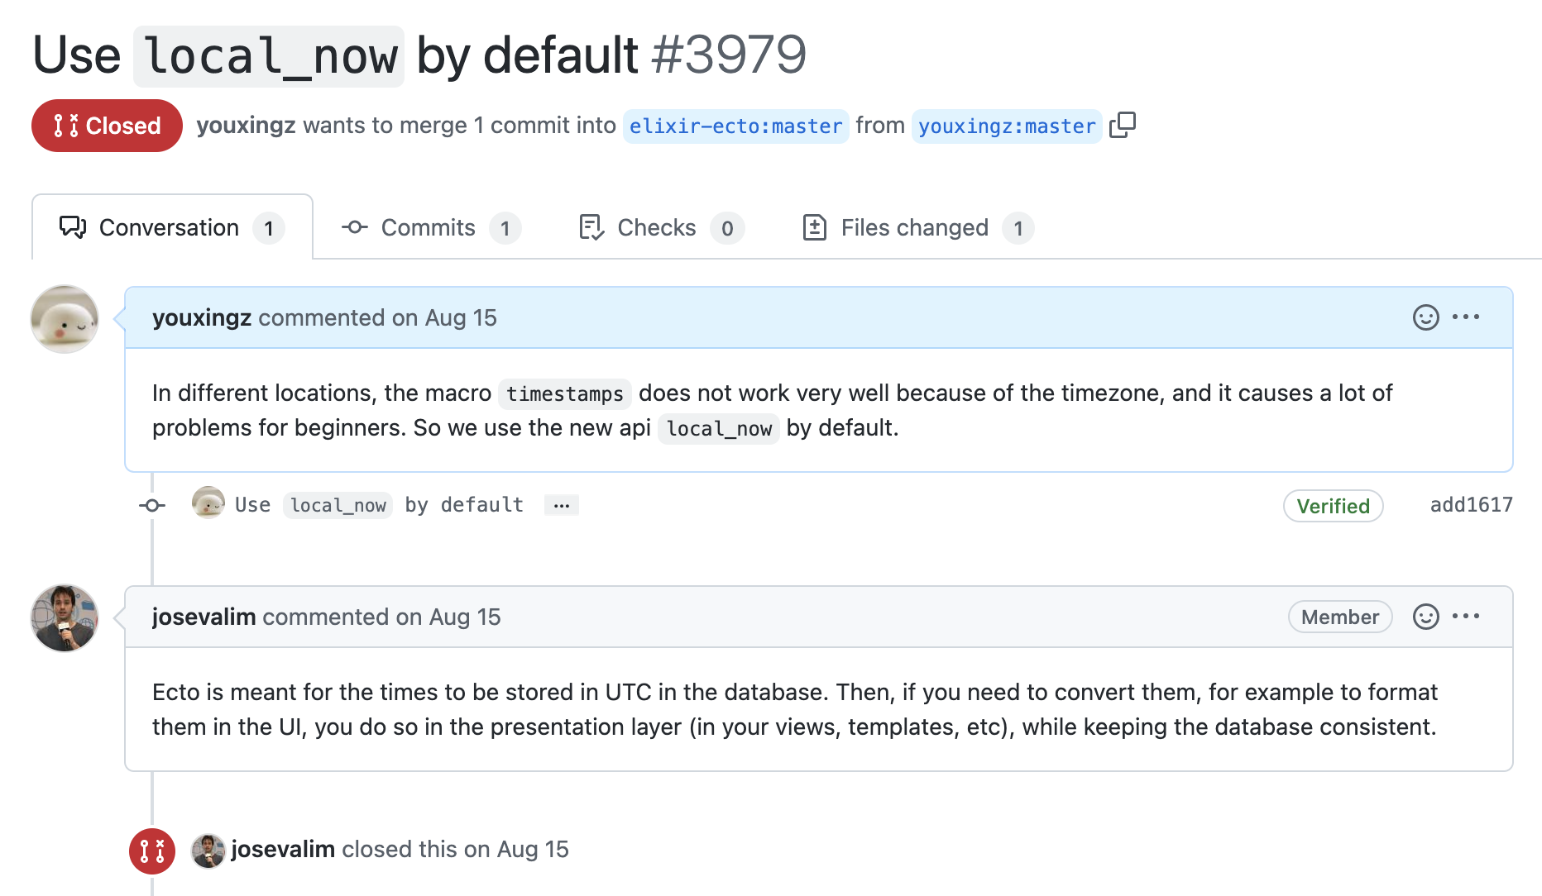Open commit hash add1617

pos(1471,505)
